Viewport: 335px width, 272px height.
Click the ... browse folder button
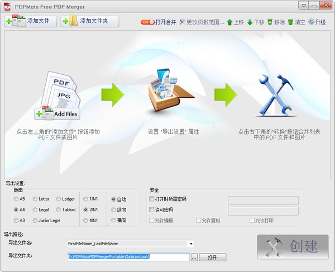pos(194,257)
